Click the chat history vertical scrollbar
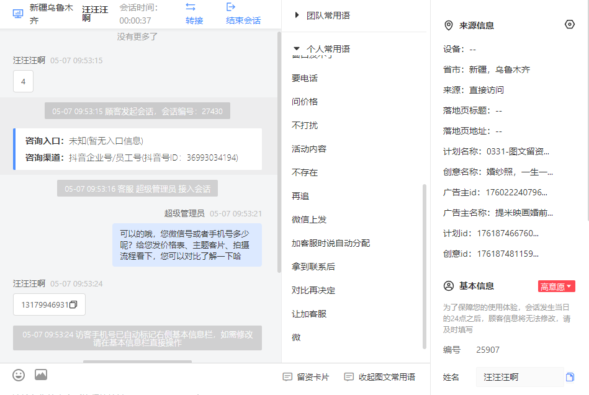Screen dimensions: 589x395 tap(279, 152)
